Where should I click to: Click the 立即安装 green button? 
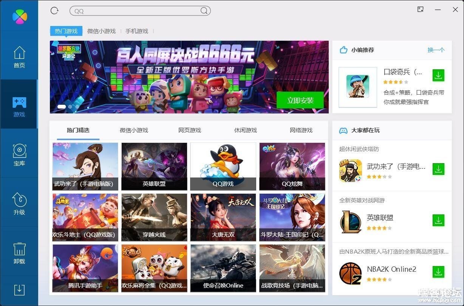click(x=300, y=100)
